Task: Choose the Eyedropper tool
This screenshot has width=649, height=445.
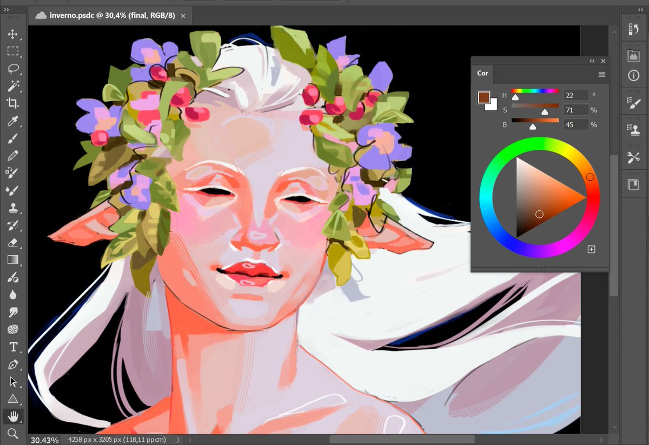Action: click(x=12, y=121)
